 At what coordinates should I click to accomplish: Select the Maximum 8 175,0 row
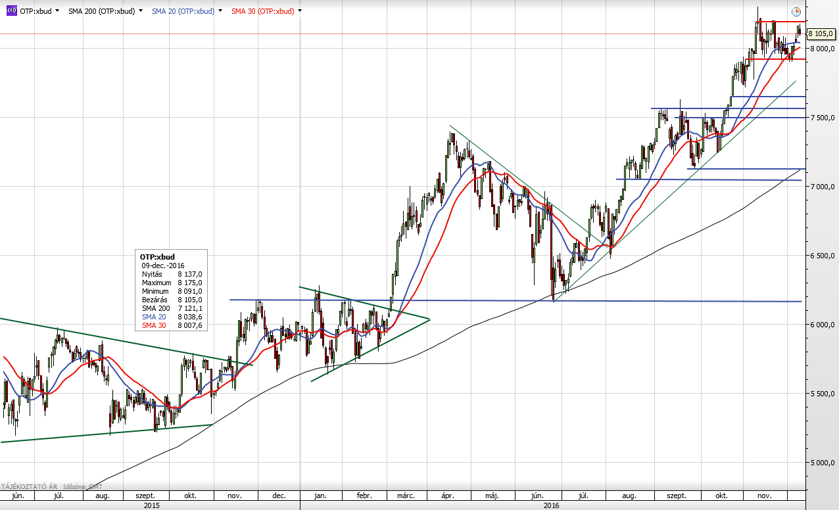[x=172, y=283]
